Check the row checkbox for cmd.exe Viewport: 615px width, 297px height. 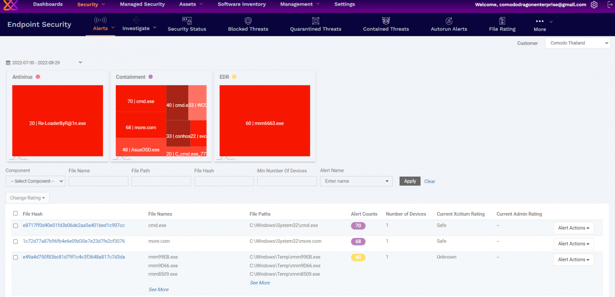(x=15, y=225)
